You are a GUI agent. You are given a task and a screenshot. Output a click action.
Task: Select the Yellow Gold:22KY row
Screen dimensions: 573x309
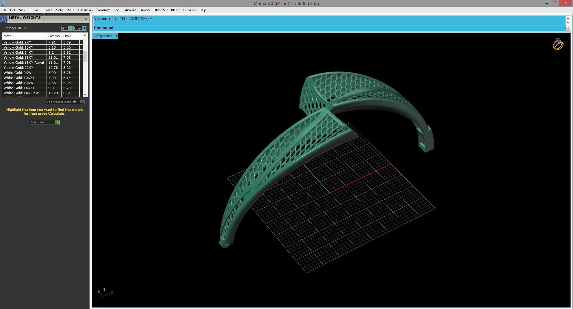pos(42,68)
